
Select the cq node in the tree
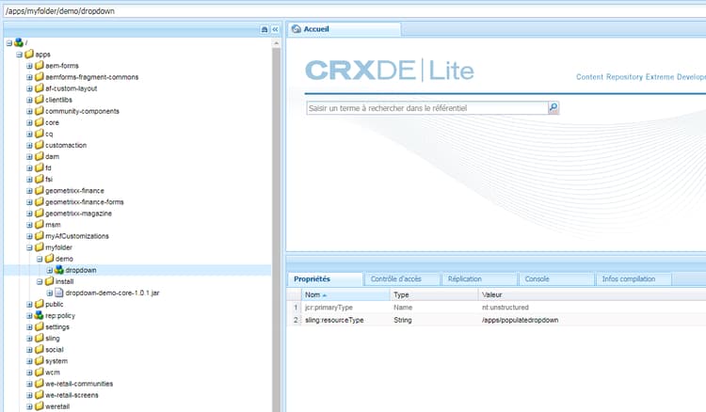pyautogui.click(x=49, y=134)
